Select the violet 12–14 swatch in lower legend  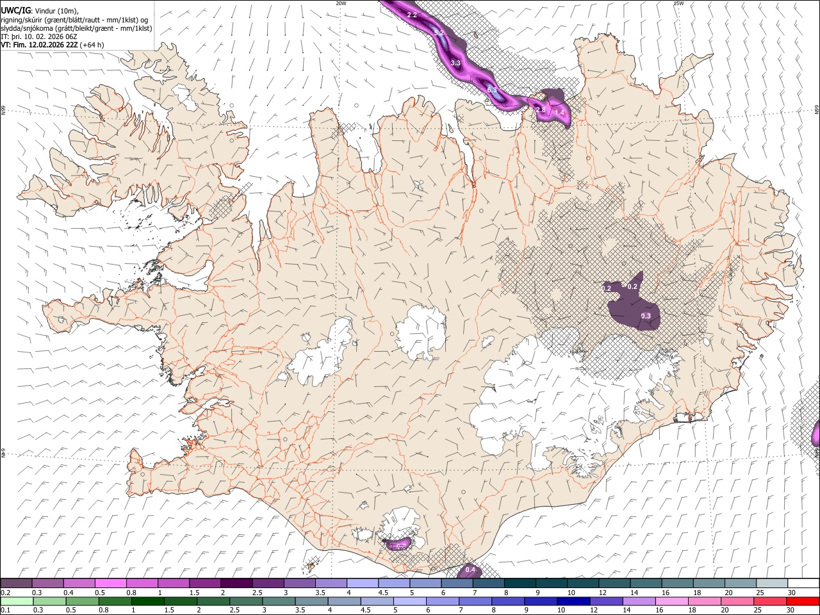(x=607, y=601)
